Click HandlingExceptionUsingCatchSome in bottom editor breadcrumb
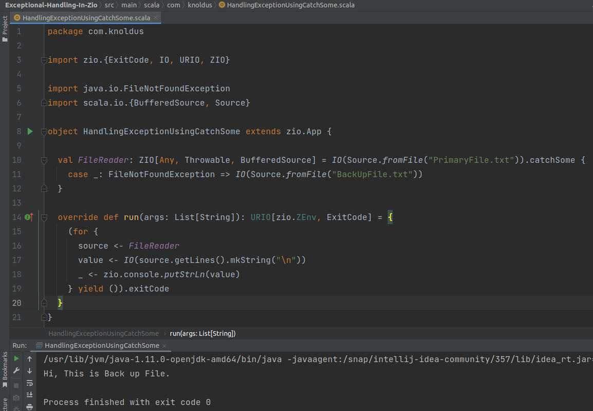Screen dimensions: 593x411 coord(104,333)
